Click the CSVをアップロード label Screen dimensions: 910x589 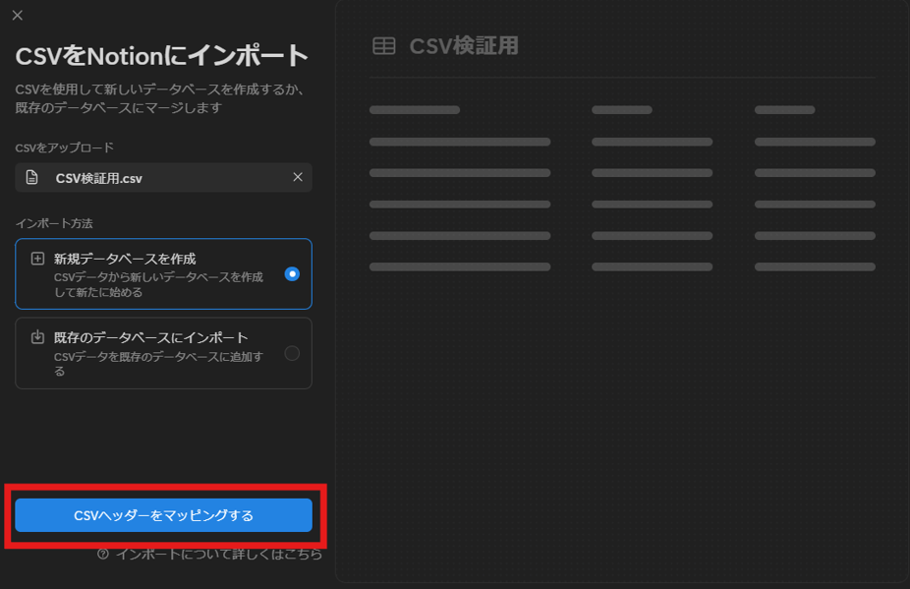[65, 147]
